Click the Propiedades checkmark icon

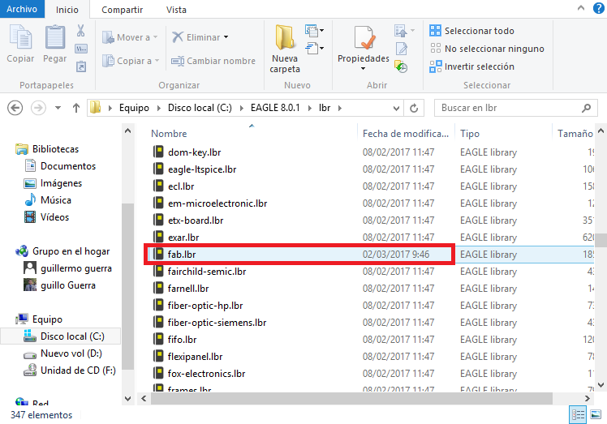pos(364,38)
